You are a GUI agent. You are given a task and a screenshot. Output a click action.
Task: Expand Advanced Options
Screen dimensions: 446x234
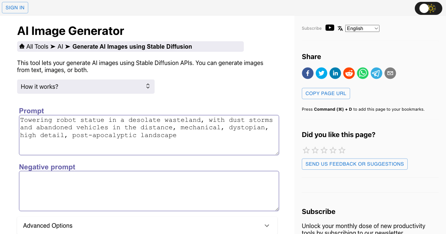point(147,225)
